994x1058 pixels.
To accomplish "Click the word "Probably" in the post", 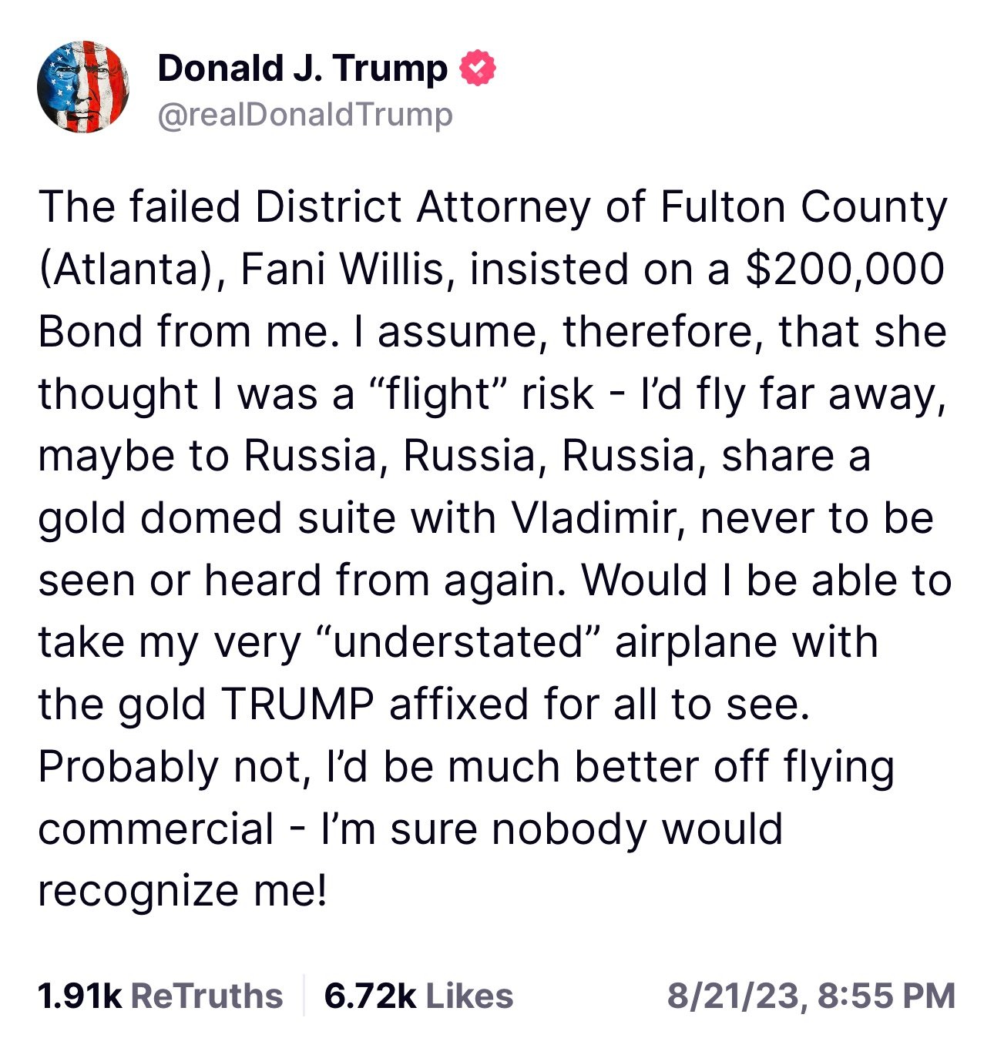I will (x=128, y=767).
